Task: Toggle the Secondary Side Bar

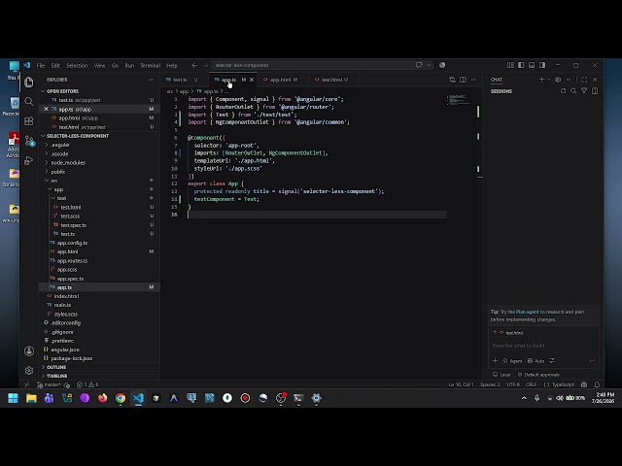Action: 542,65
